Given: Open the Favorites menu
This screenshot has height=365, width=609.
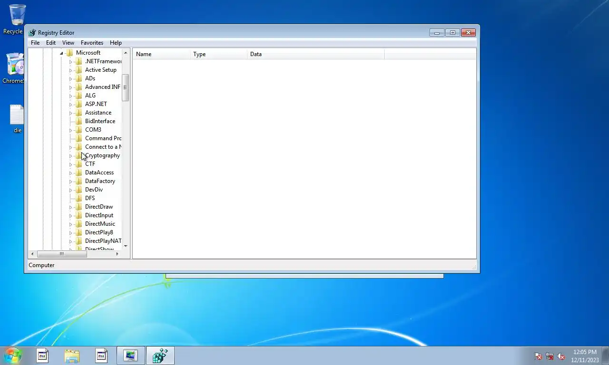Looking at the screenshot, I should 92,43.
